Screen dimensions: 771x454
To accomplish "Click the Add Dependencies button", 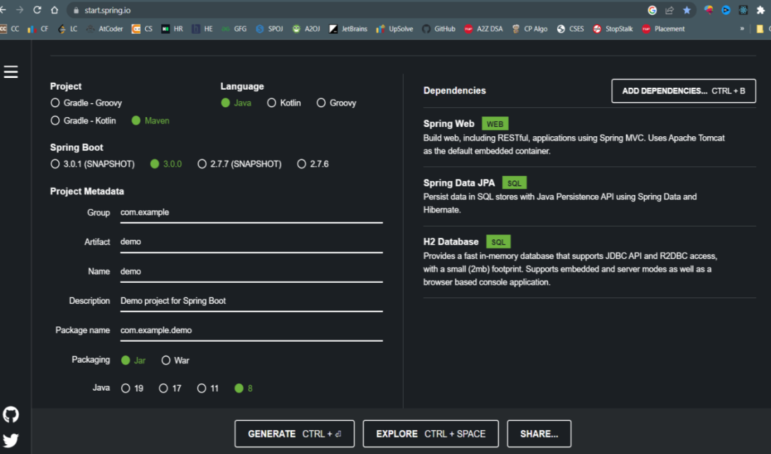I will (x=683, y=91).
